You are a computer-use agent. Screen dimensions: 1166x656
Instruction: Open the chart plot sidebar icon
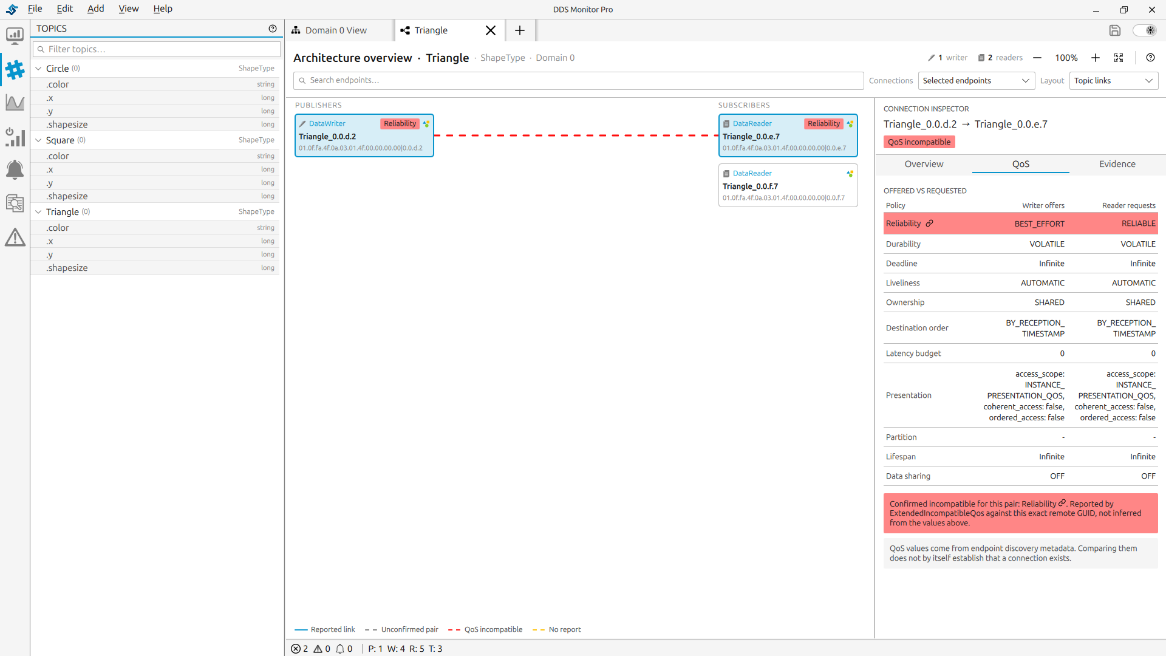tap(15, 103)
